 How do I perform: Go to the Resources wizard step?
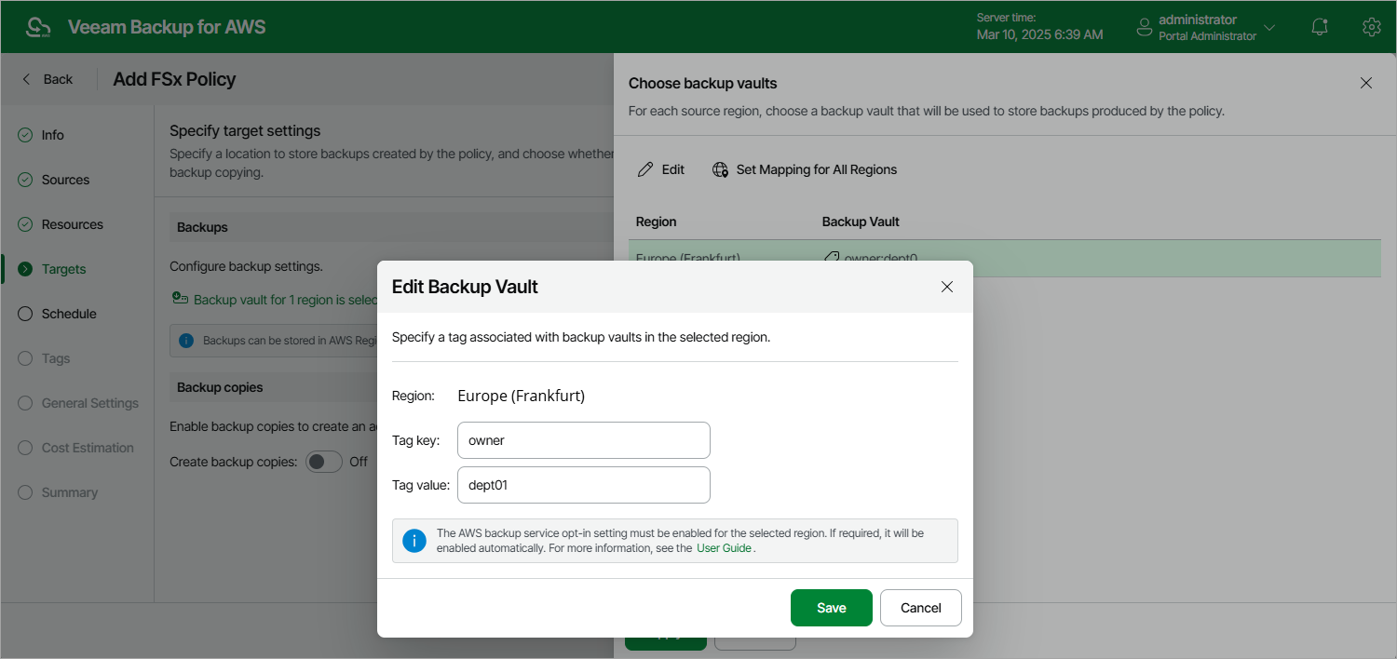pos(73,224)
